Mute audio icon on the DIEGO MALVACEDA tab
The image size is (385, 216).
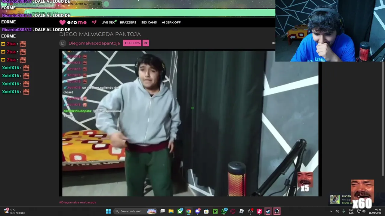coord(94,4)
